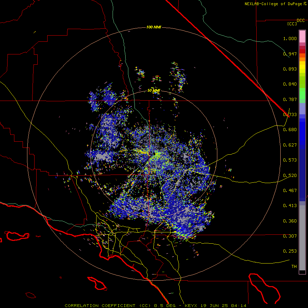Click the 0.307 scale value

coord(290,236)
